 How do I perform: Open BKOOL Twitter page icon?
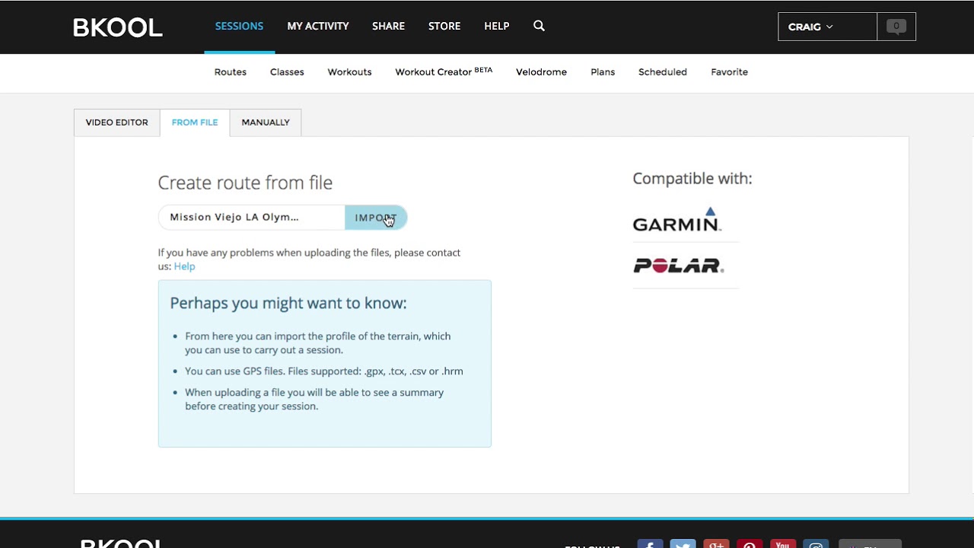pyautogui.click(x=683, y=543)
